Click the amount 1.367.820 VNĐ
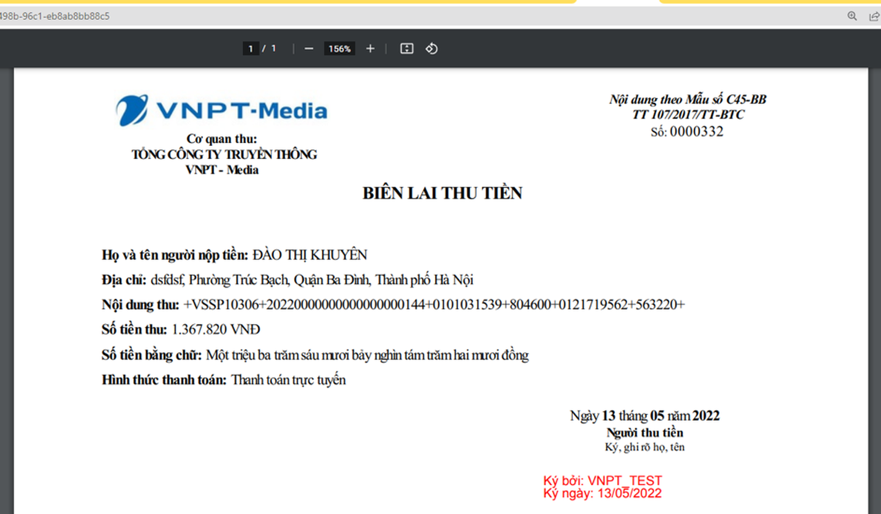This screenshot has width=881, height=514. pos(216,329)
